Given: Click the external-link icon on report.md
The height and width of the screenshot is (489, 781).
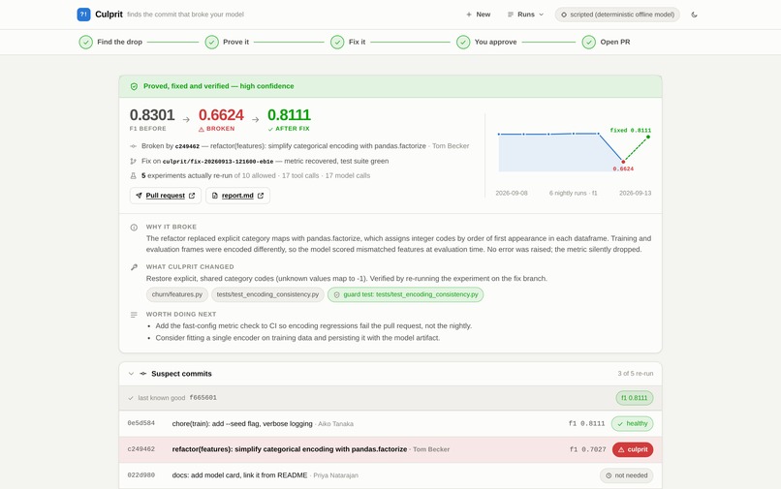Looking at the screenshot, I should 261,196.
